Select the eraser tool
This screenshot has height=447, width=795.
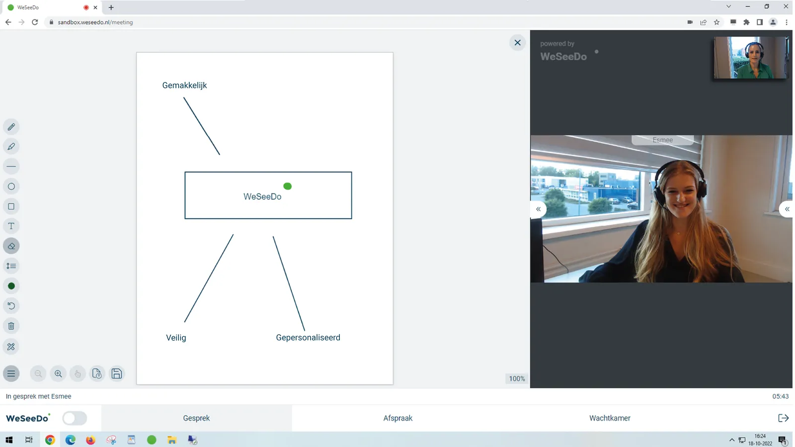(11, 246)
